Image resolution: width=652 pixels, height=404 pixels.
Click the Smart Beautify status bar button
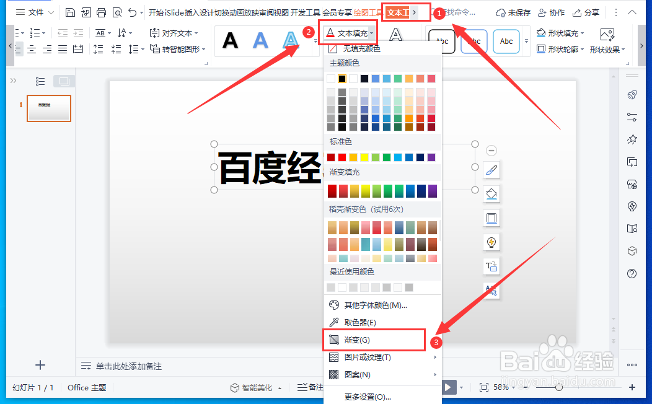pyautogui.click(x=256, y=387)
